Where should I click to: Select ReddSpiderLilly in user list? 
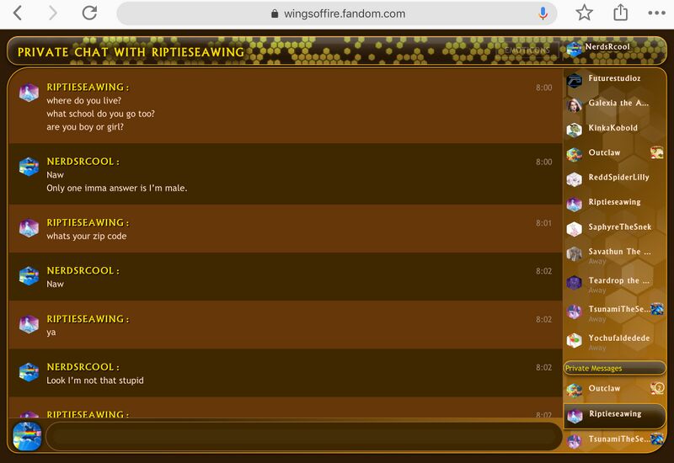[618, 178]
